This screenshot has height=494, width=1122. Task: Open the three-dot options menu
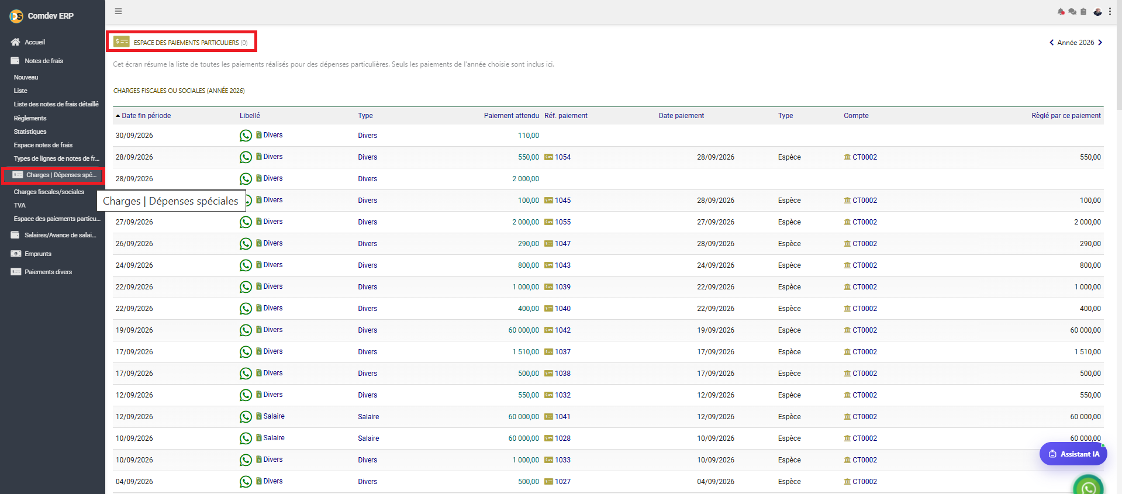pyautogui.click(x=1110, y=12)
